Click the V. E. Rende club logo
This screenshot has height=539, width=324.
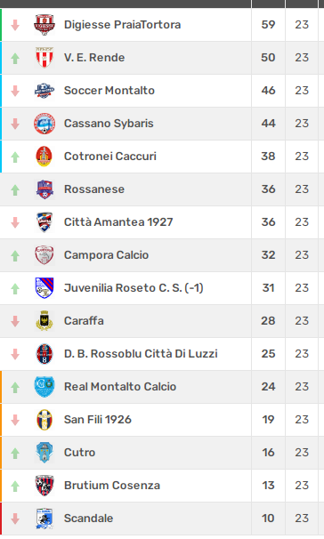pos(45,58)
